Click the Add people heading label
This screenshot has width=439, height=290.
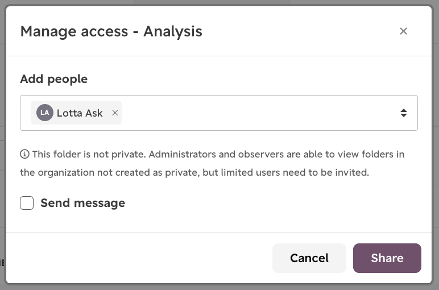pyautogui.click(x=54, y=79)
